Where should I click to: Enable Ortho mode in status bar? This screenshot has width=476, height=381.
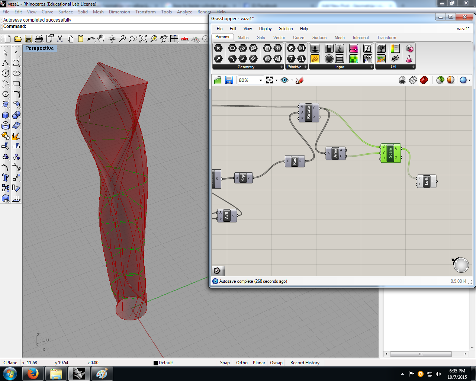click(242, 363)
